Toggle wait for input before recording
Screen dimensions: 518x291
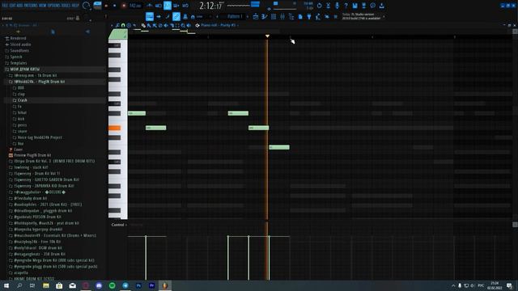(x=159, y=6)
